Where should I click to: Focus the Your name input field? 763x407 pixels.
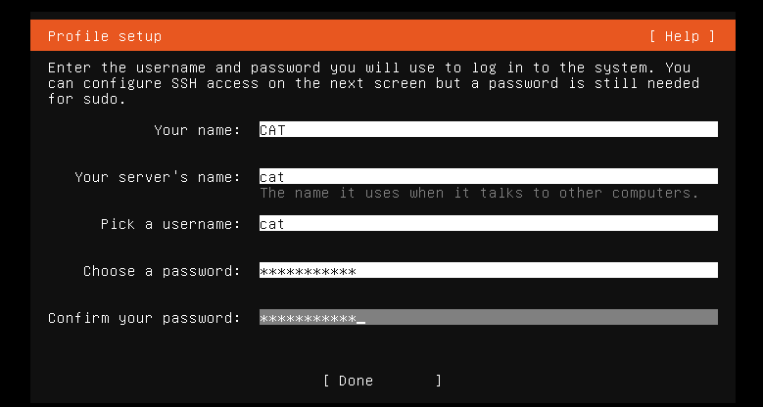[488, 129]
